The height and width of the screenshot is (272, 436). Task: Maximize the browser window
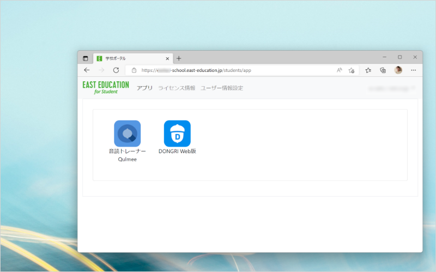point(400,57)
